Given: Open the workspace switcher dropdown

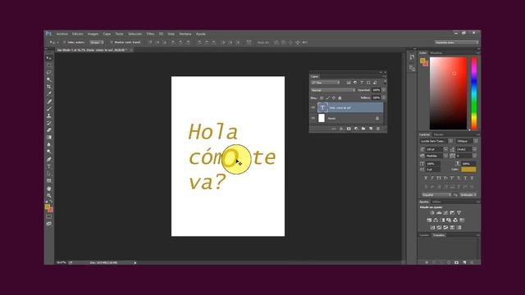Looking at the screenshot, I should click(x=457, y=43).
